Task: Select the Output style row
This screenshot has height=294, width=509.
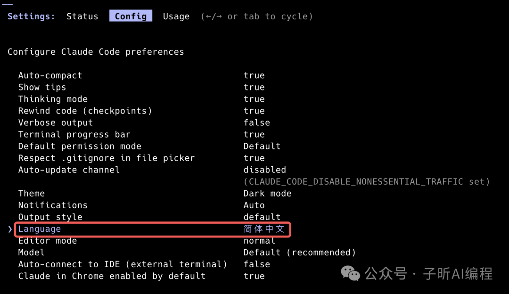Action: 50,217
